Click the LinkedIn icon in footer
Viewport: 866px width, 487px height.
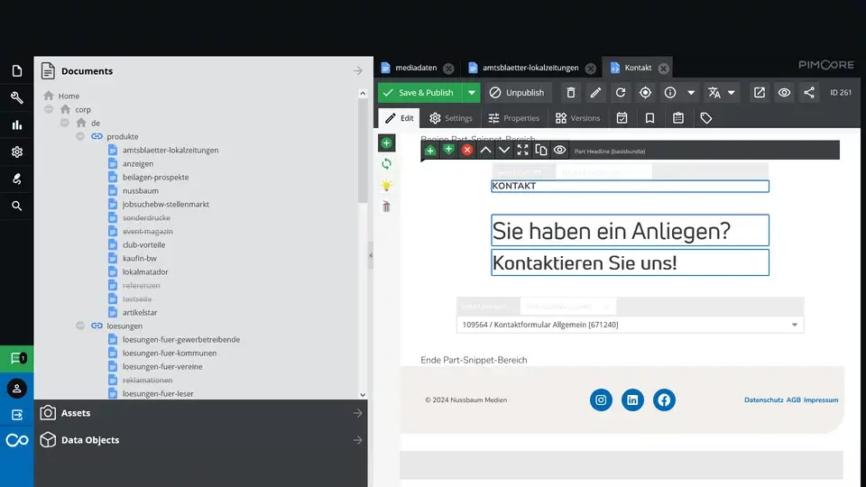(x=632, y=400)
